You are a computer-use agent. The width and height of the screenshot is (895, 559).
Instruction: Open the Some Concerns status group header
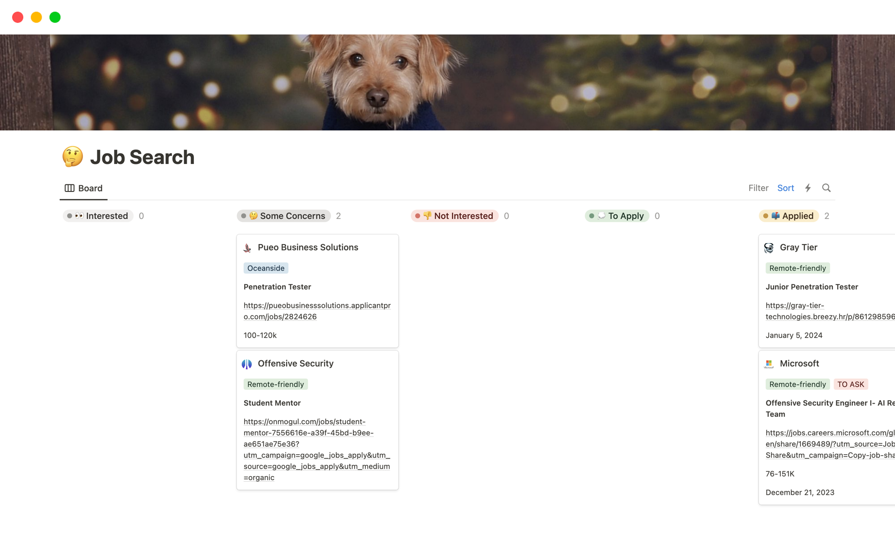point(283,216)
